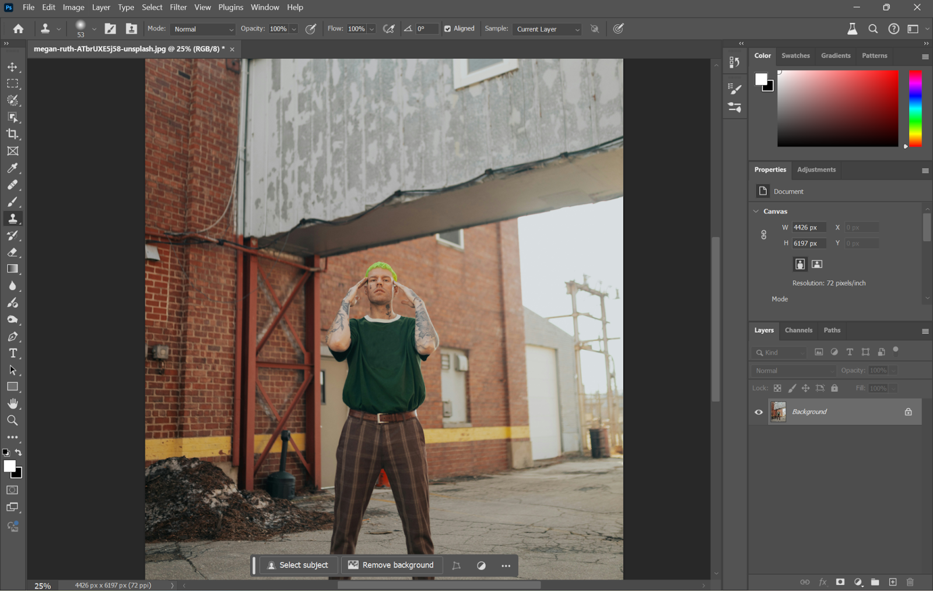The width and height of the screenshot is (933, 591).
Task: Select the Spot Healing Brush tool
Action: 12,185
